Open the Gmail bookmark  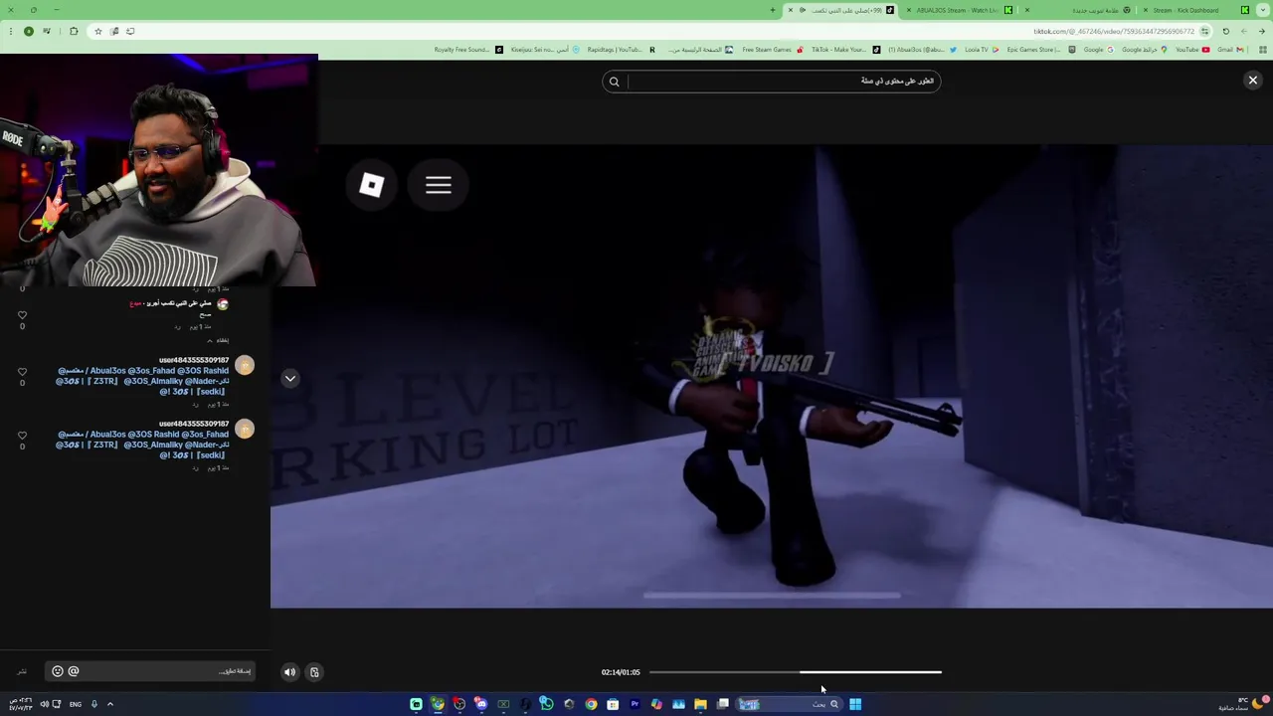coord(1229,50)
